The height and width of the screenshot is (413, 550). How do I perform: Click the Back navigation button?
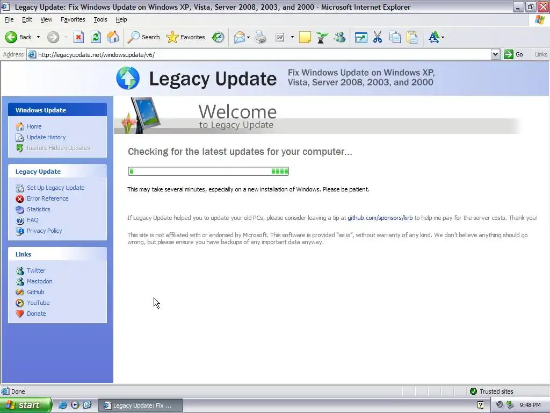(x=18, y=37)
